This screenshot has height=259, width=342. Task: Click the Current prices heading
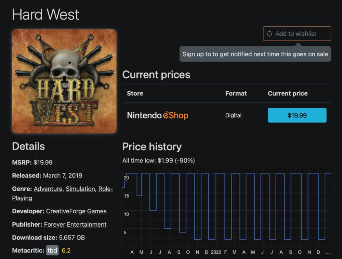point(156,75)
